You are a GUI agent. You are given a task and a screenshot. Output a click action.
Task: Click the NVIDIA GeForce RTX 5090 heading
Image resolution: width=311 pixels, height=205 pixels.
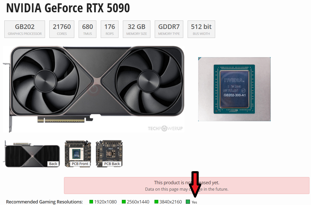pyautogui.click(x=68, y=8)
